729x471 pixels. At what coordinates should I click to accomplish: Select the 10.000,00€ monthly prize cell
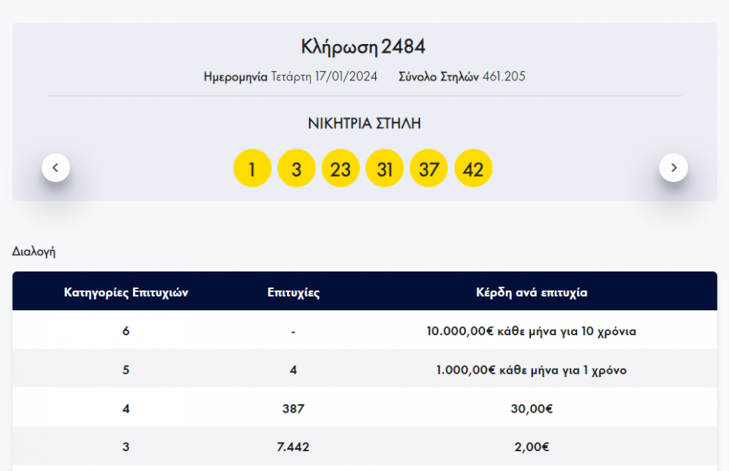[x=532, y=331]
